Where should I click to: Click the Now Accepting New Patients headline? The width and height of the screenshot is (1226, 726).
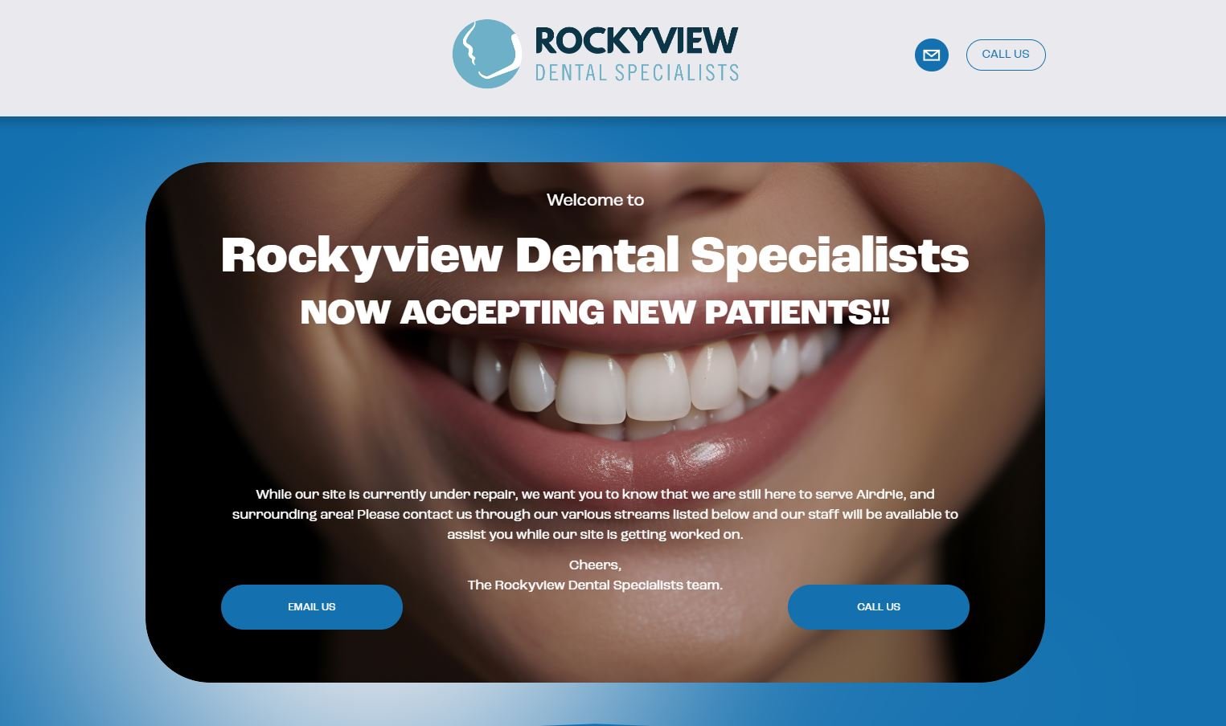(x=595, y=312)
